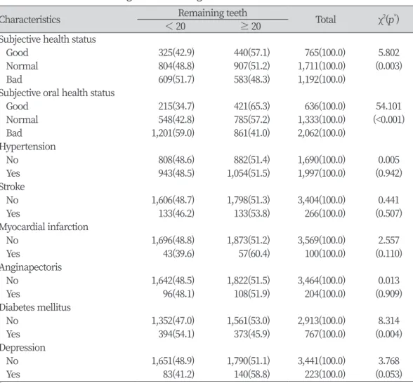Click the Total column header
This screenshot has width=413, height=383.
pos(326,20)
